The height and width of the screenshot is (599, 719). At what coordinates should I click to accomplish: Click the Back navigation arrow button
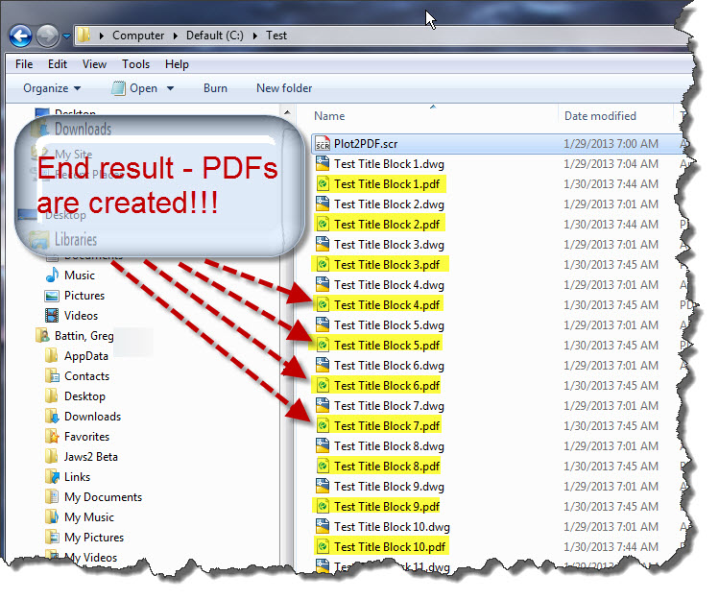pos(20,36)
